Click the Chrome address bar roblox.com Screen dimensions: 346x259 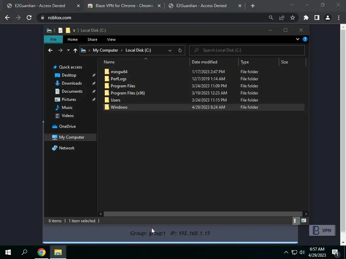click(x=59, y=18)
